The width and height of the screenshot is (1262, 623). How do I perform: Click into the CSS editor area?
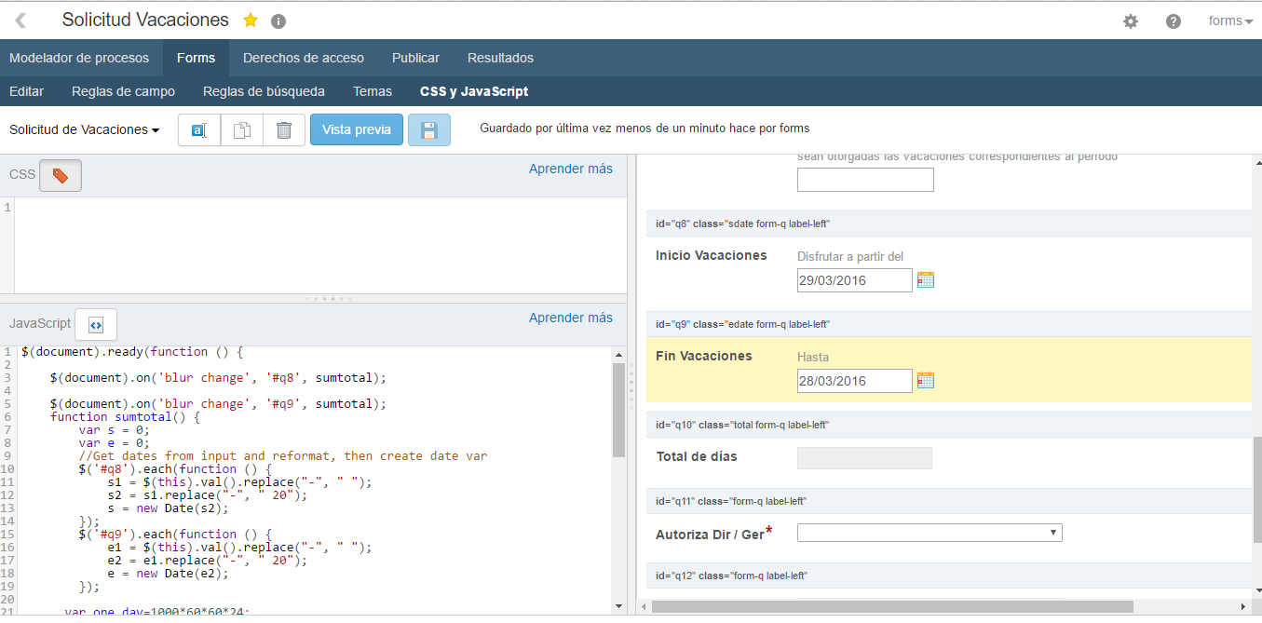pos(320,246)
